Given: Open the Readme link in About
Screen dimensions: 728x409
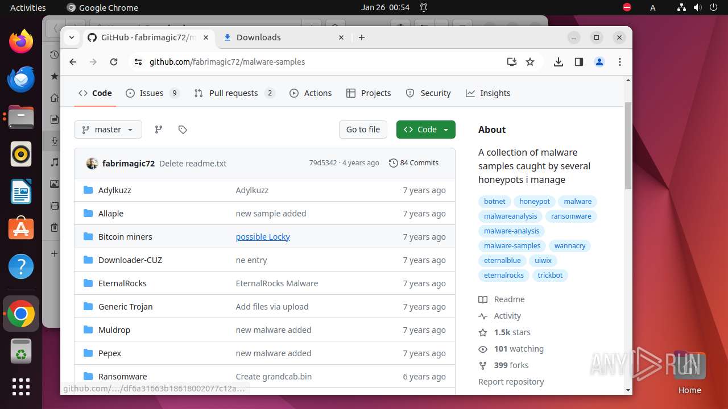Looking at the screenshot, I should (x=502, y=299).
